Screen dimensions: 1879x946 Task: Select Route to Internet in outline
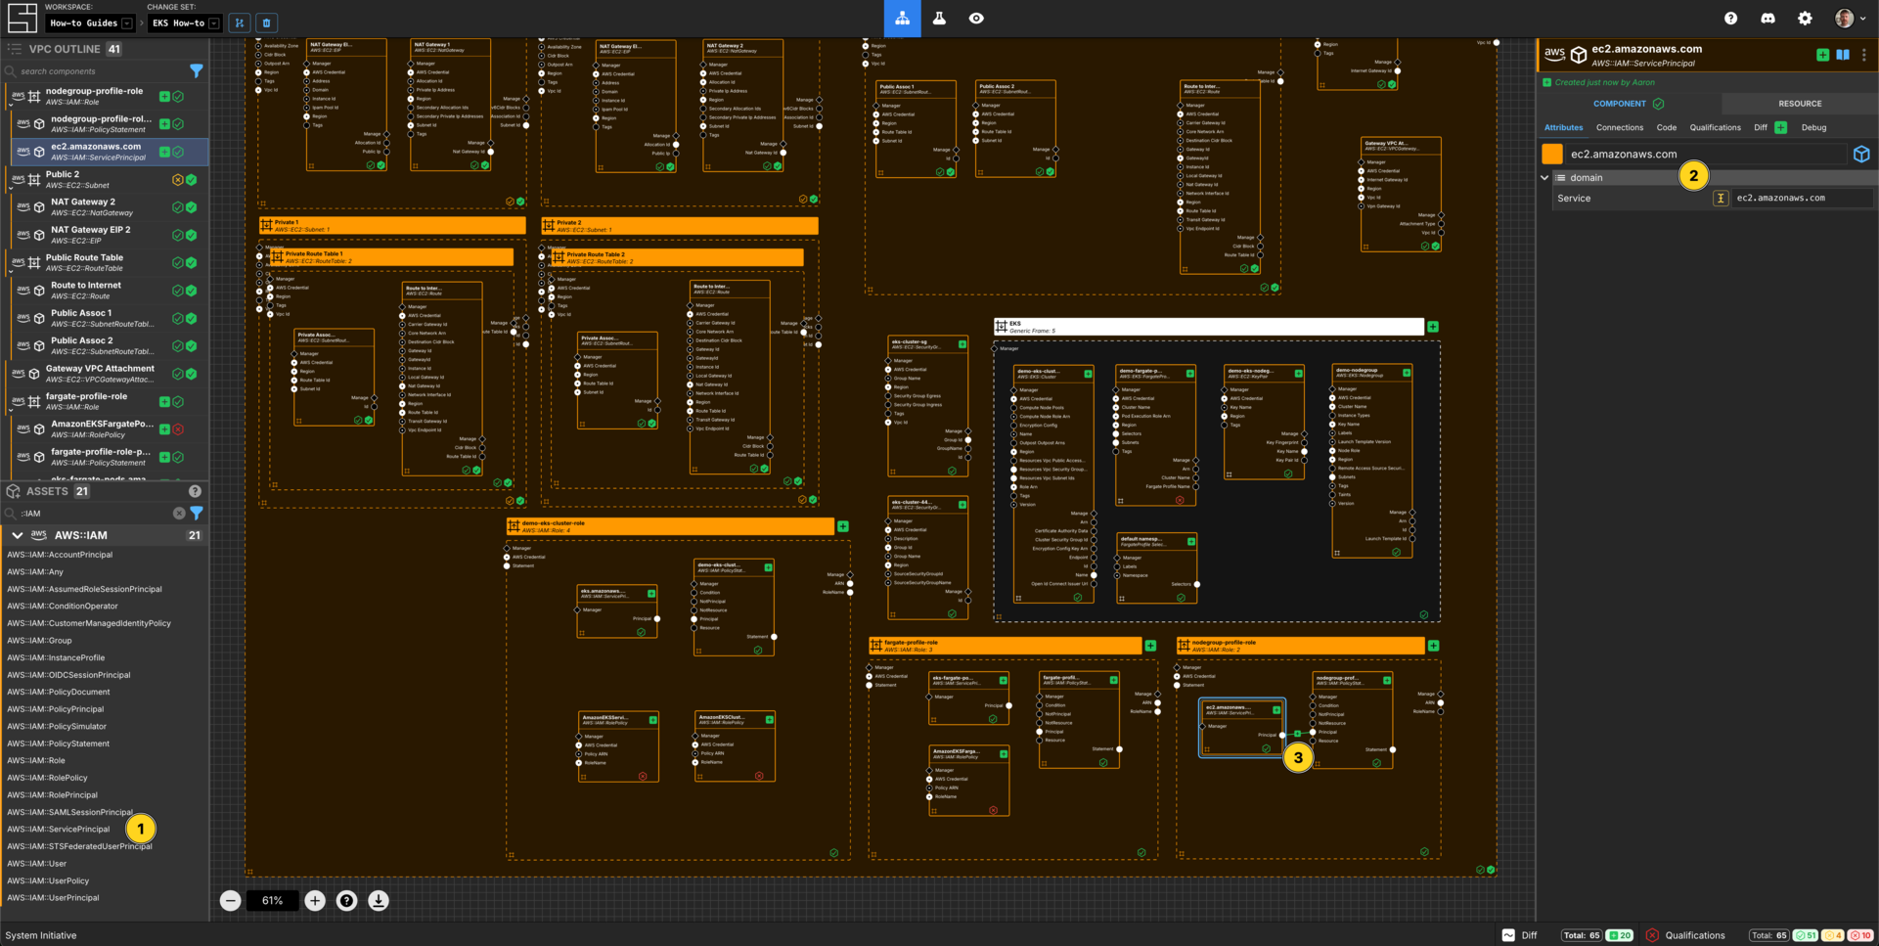pos(109,291)
